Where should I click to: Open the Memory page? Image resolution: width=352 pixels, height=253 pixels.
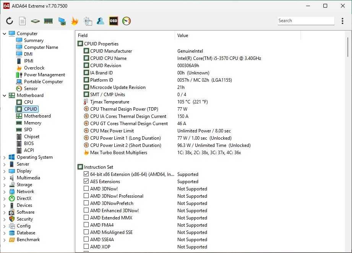(32, 123)
